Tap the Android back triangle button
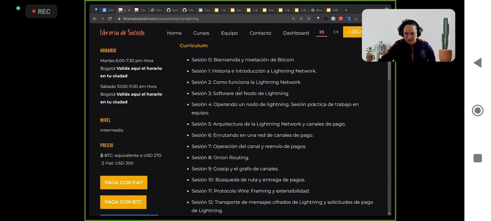 [477, 63]
